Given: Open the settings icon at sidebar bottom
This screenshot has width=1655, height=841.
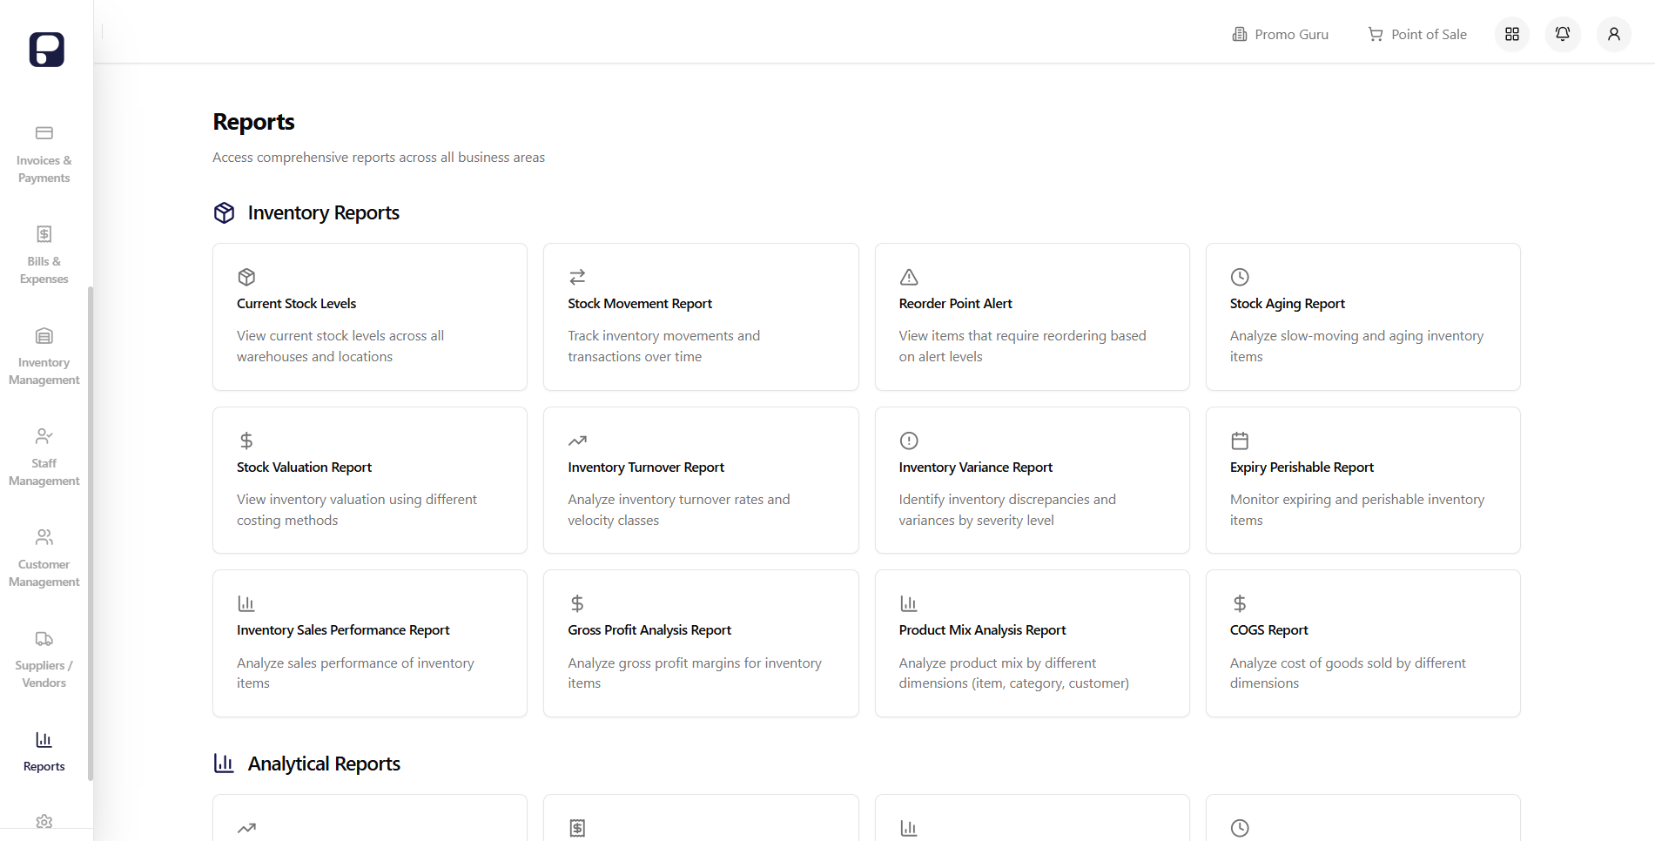Looking at the screenshot, I should point(44,822).
